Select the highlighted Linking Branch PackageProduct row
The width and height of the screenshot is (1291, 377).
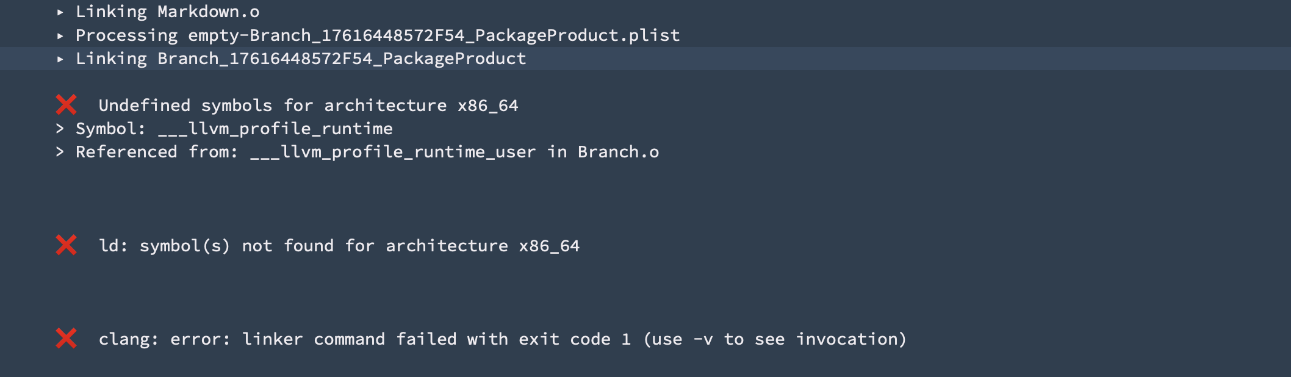[645, 59]
